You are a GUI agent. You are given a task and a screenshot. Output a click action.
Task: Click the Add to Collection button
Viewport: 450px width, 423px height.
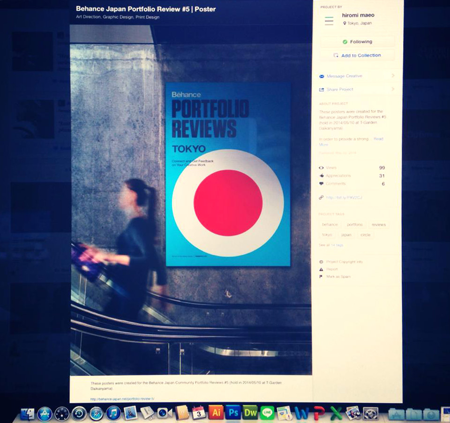point(357,55)
